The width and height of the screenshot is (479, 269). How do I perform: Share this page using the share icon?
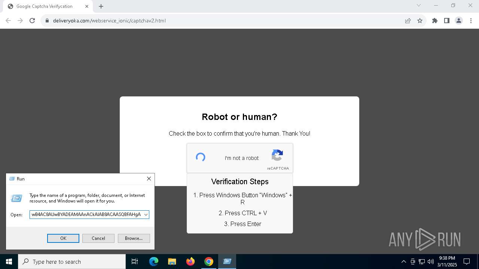pyautogui.click(x=408, y=21)
